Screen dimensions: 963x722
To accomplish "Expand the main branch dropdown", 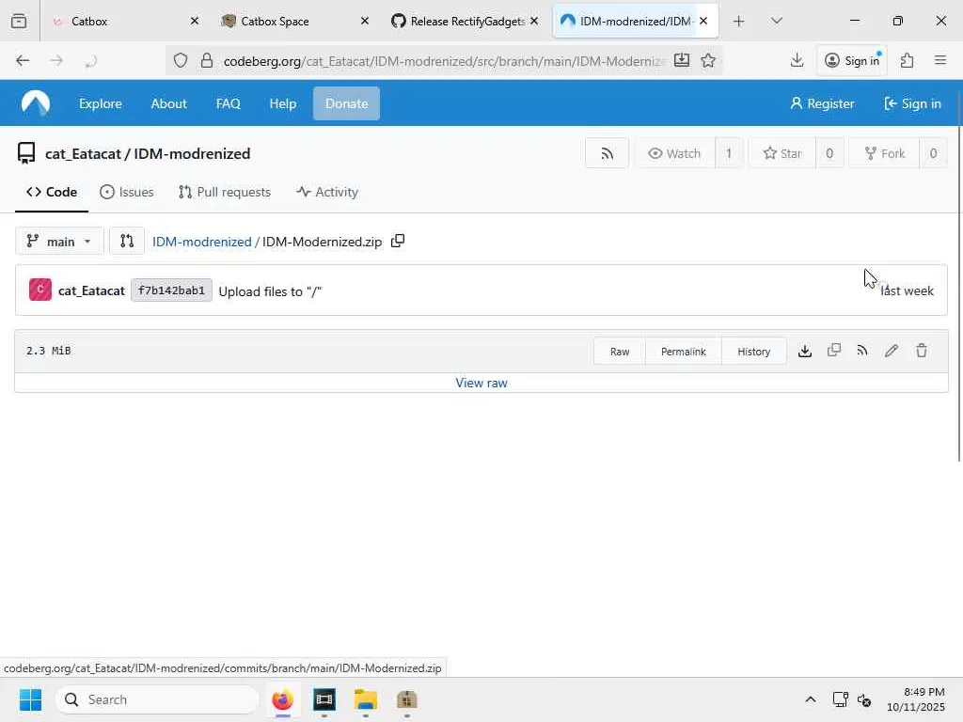I will click(x=59, y=242).
